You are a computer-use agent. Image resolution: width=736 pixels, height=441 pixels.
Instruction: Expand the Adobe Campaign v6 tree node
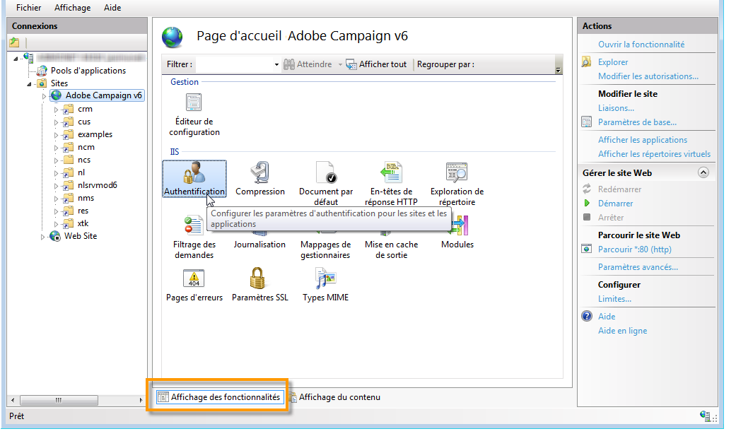click(x=45, y=95)
